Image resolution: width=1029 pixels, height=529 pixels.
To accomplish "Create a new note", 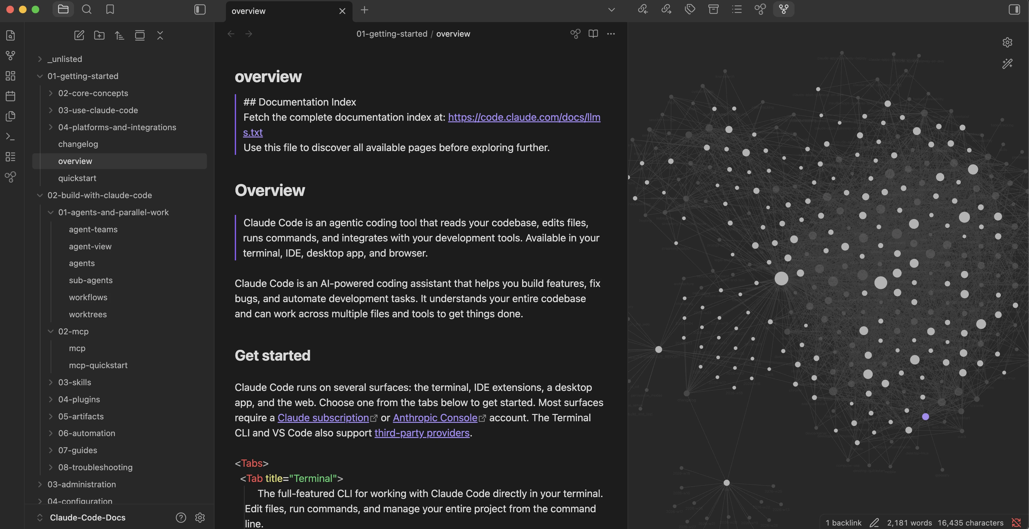I will (79, 35).
